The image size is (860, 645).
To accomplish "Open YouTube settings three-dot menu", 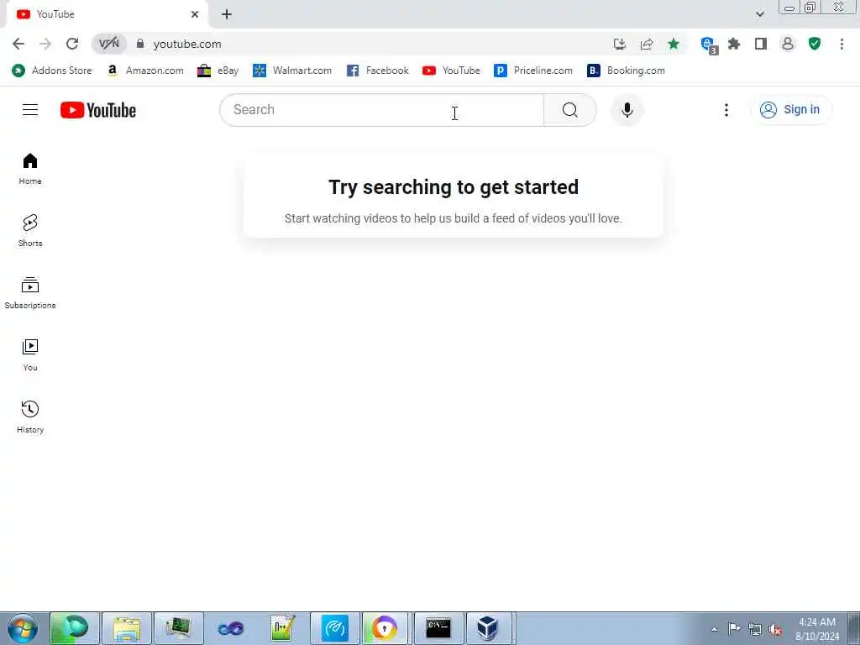I will (x=726, y=110).
